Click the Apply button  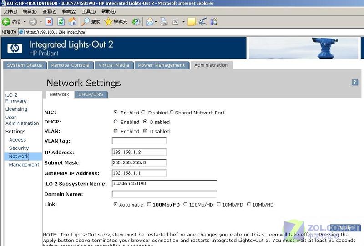pyautogui.click(x=345, y=227)
